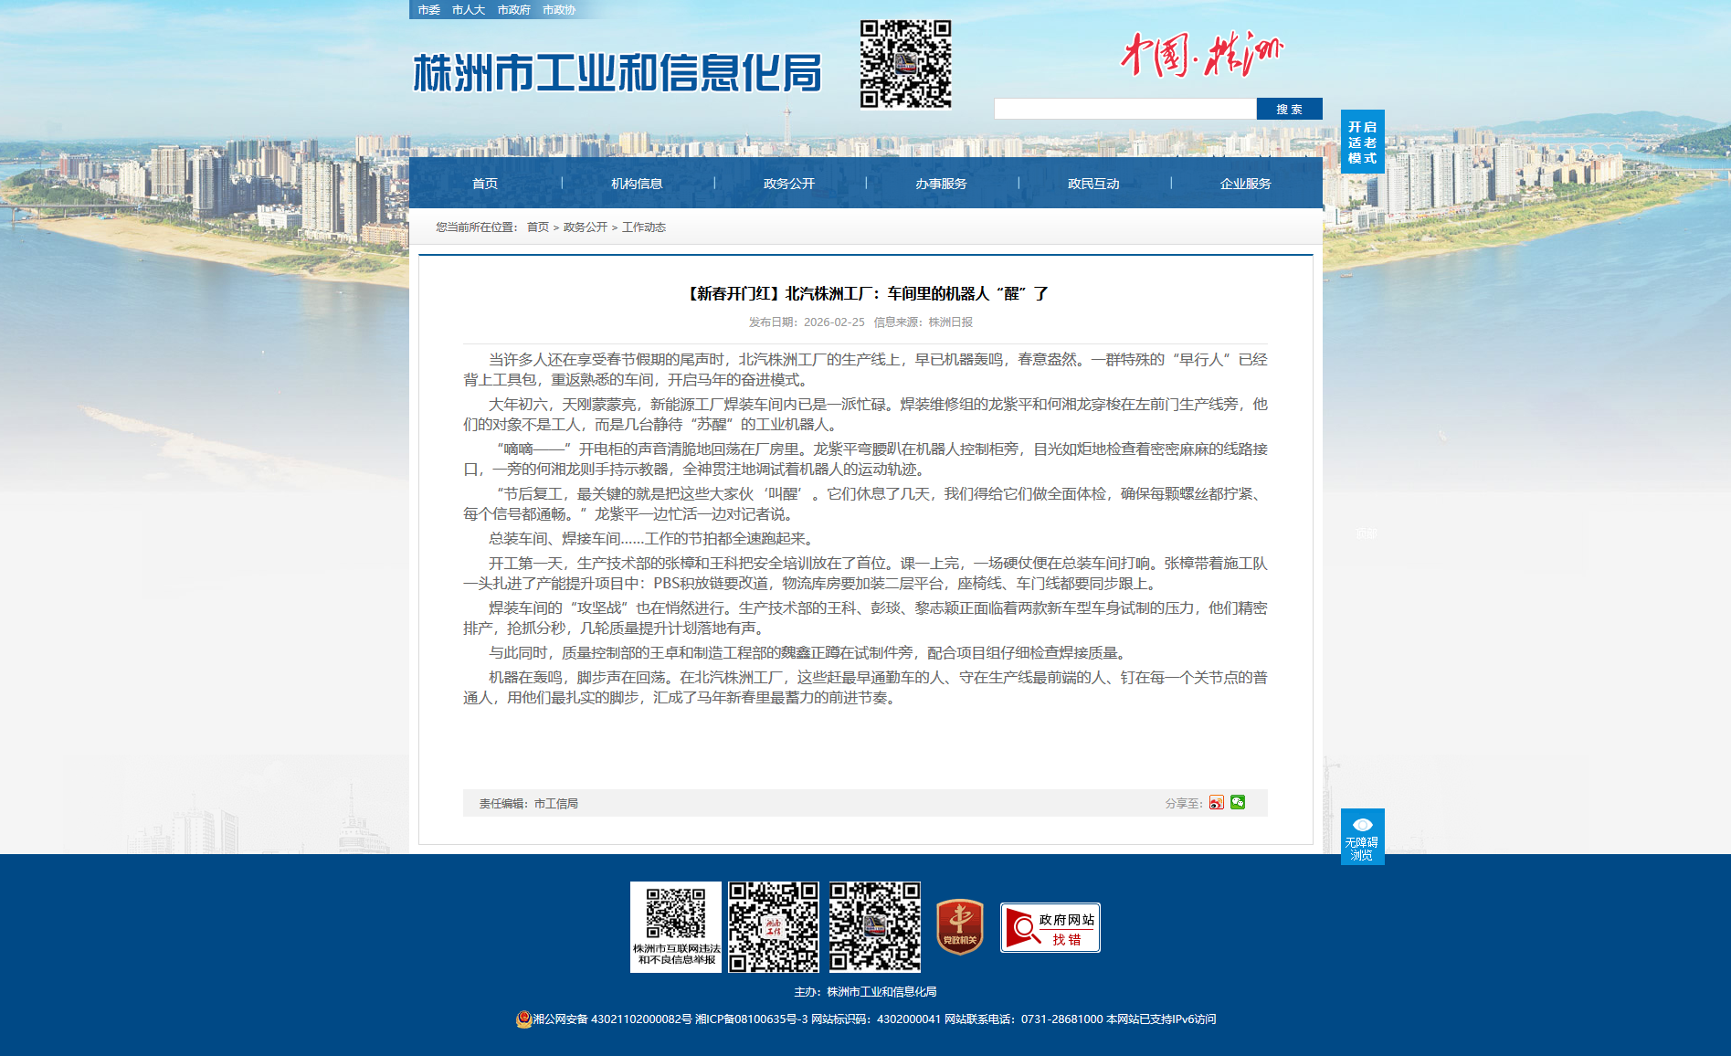Click the 无障碍浏览 accessibility eye icon
The image size is (1731, 1056).
coord(1362,836)
